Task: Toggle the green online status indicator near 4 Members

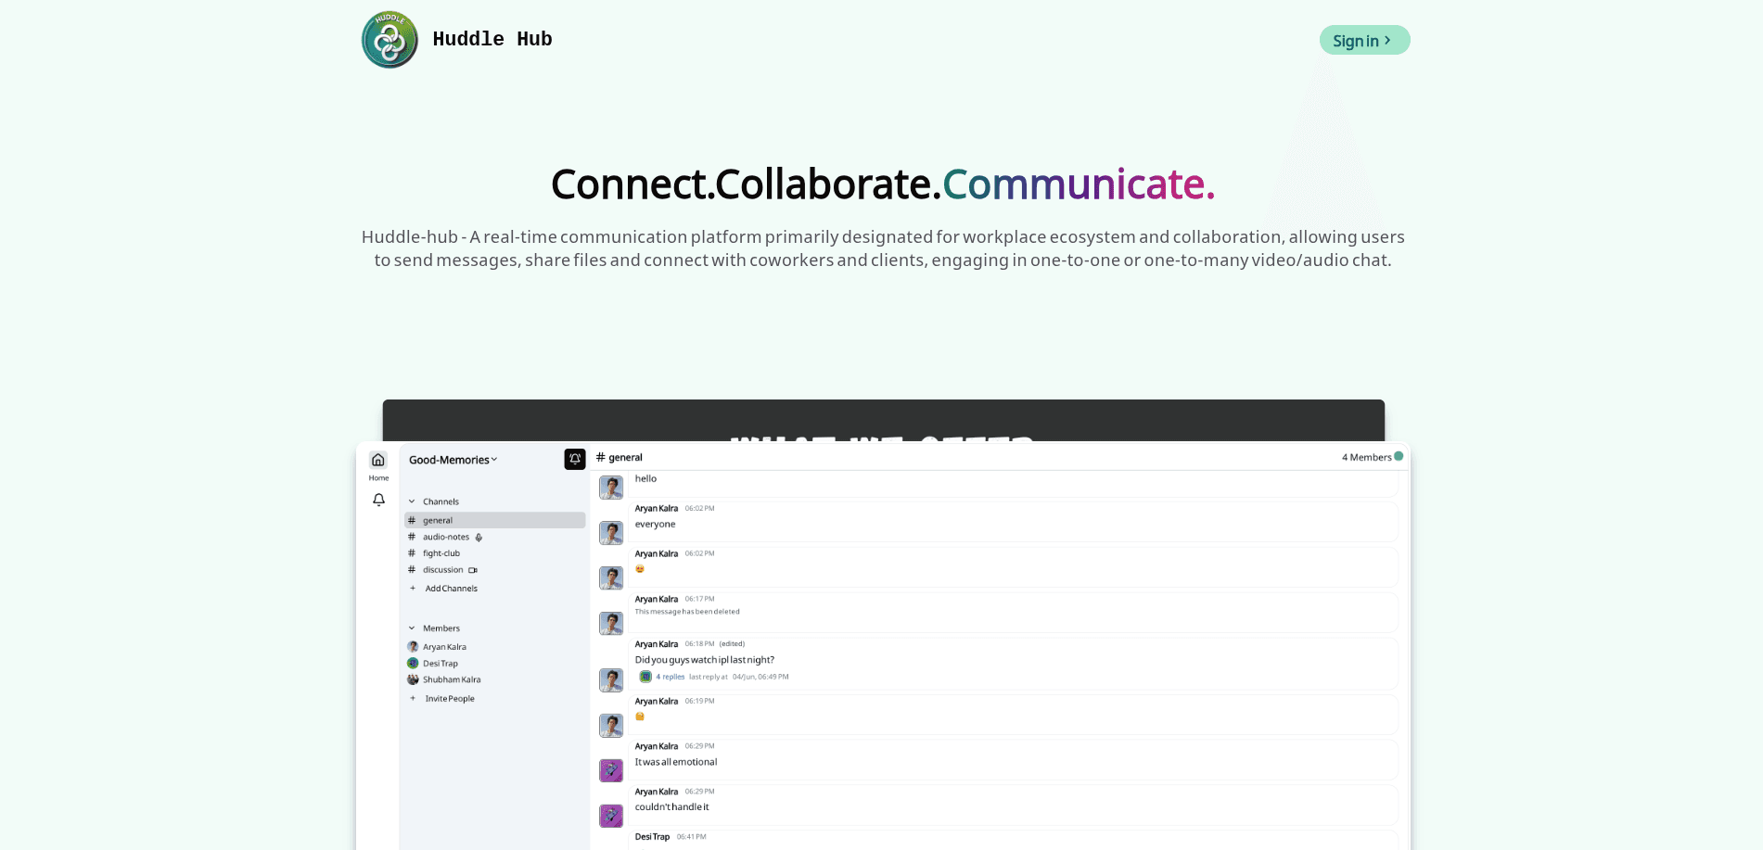Action: tap(1398, 456)
